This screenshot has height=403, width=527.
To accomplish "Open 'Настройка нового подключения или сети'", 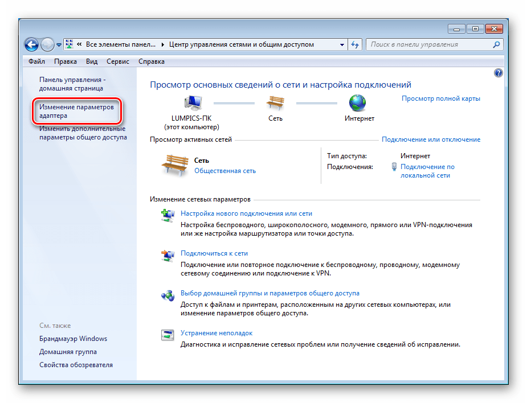I will click(246, 213).
